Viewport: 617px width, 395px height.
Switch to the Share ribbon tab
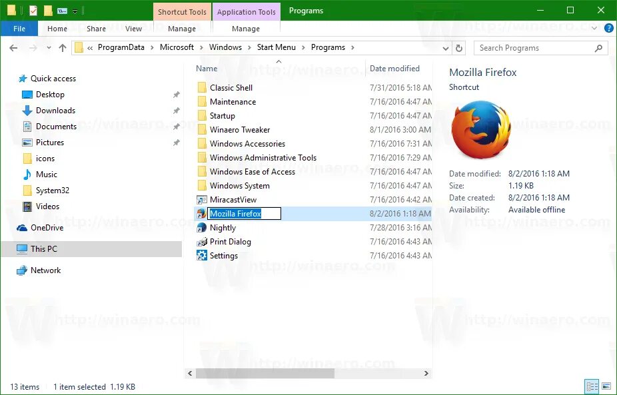click(96, 29)
